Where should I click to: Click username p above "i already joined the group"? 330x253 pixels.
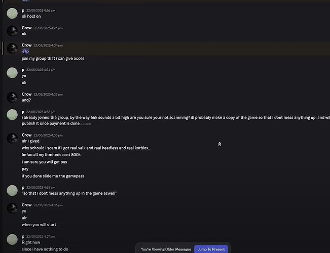tap(23, 112)
